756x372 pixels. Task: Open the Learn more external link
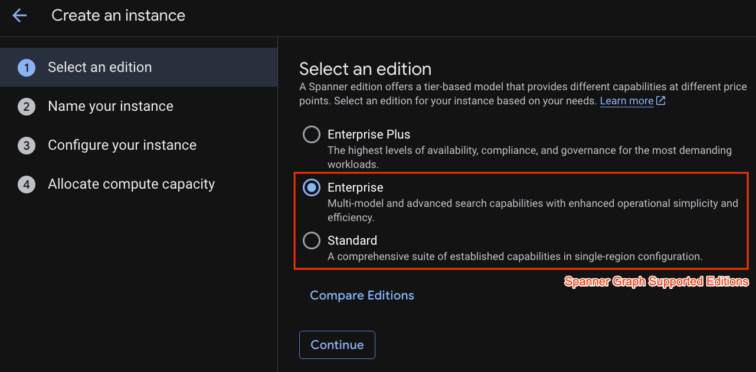(626, 101)
